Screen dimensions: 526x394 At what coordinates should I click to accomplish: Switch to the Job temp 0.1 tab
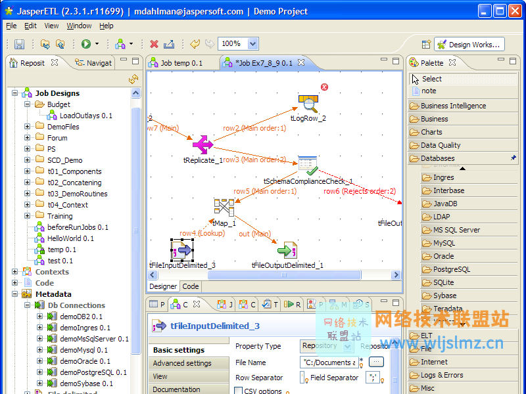pyautogui.click(x=176, y=63)
